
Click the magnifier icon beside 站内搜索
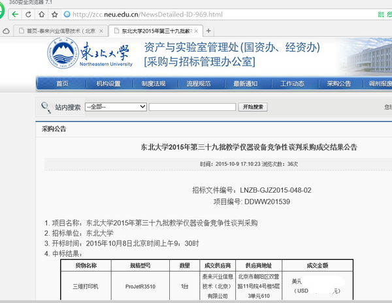46,107
